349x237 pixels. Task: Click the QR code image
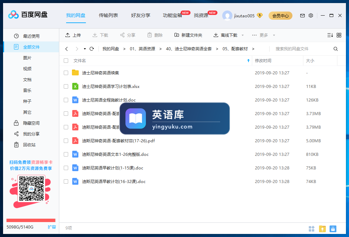point(31,188)
